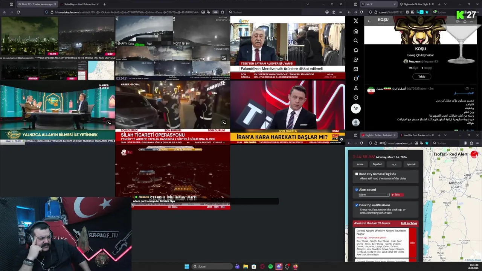Click the Windows taskbar Suche search box

[212, 266]
